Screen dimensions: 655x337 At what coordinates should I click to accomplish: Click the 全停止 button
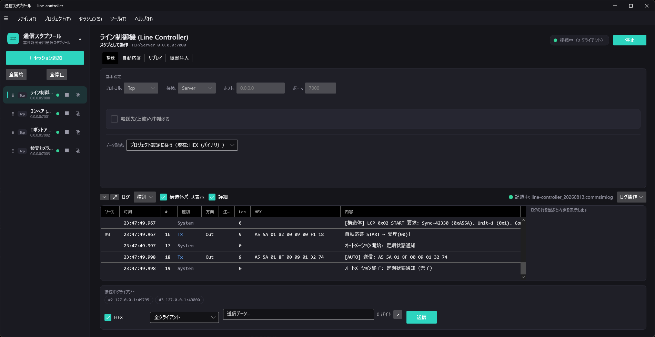(57, 74)
